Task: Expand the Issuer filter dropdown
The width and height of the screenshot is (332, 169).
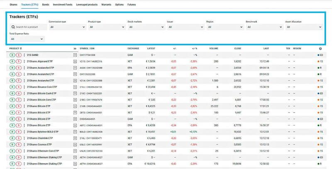Action: point(186,27)
